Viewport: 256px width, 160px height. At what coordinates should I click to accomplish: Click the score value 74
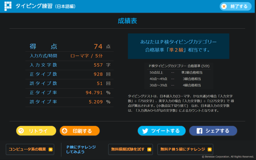pyautogui.click(x=98, y=46)
